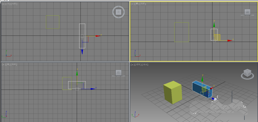Grab the blue Z-axis arrow in Top viewport
Screen dimensions: 258x122
[x=82, y=52]
